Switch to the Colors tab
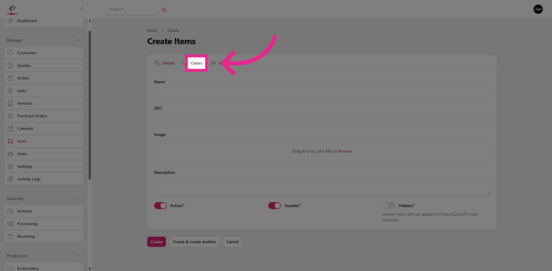This screenshot has height=271, width=552. point(196,63)
